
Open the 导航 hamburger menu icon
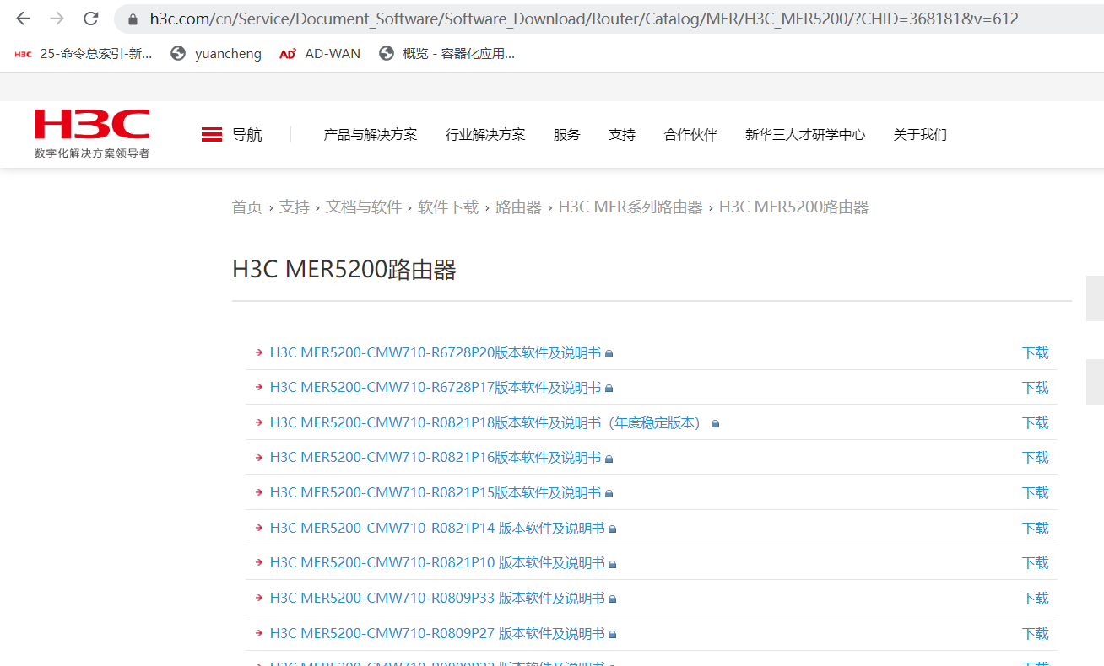212,134
